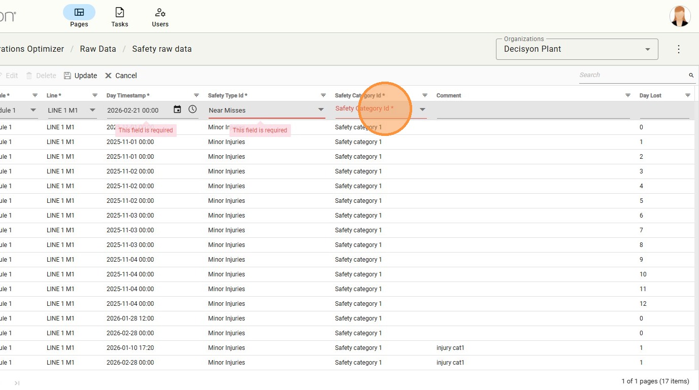Screen dimensions: 699x390
Task: Open filter for Day Lost column
Action: 688,95
